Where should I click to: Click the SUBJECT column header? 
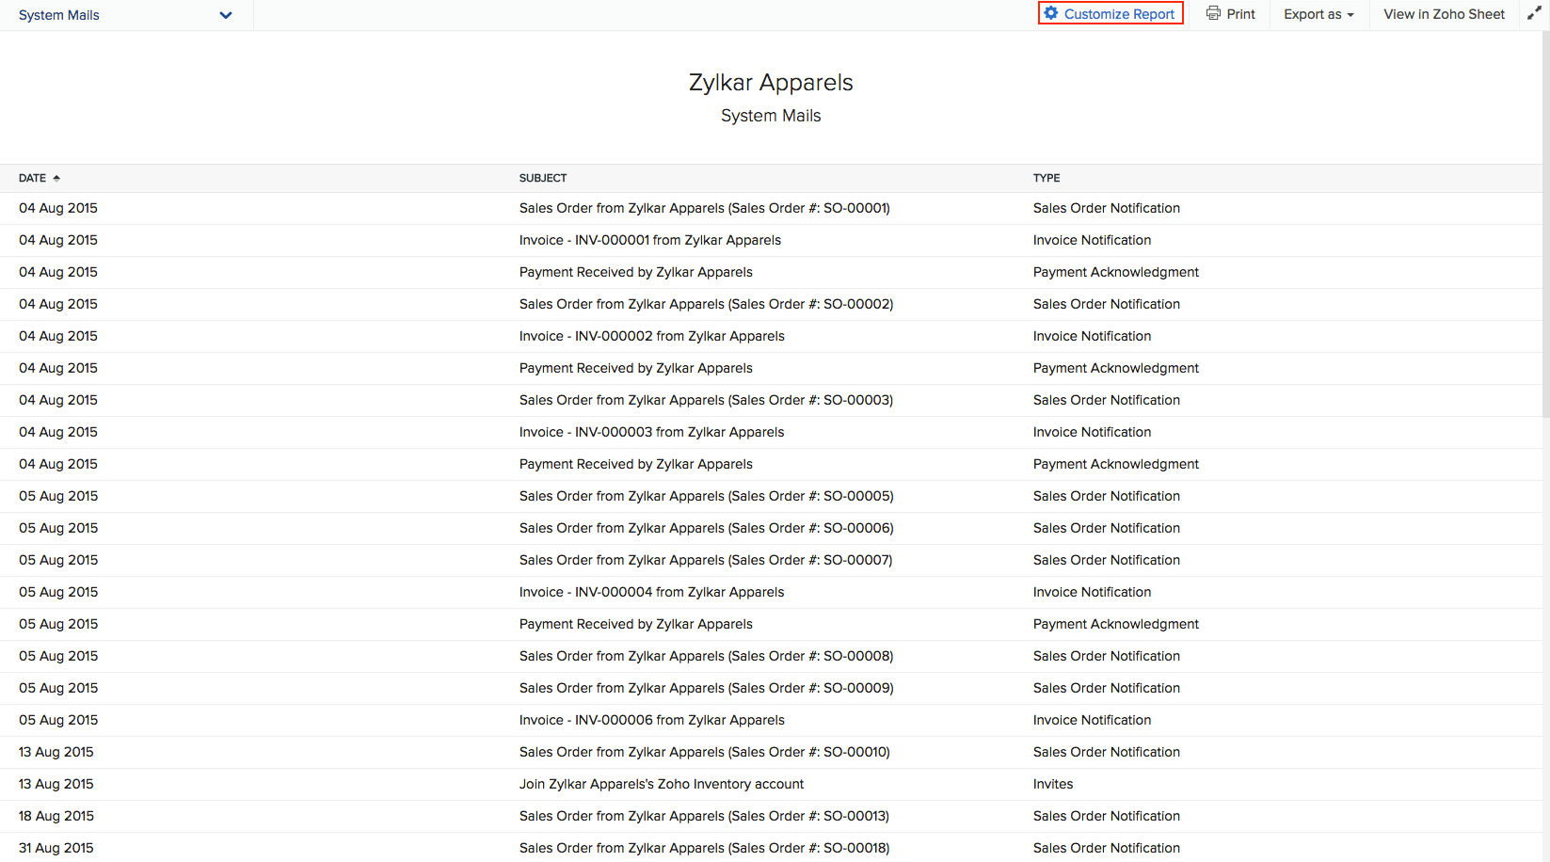coord(543,177)
